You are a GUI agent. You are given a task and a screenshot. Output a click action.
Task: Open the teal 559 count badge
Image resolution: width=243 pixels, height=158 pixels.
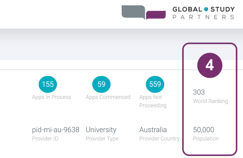(155, 84)
